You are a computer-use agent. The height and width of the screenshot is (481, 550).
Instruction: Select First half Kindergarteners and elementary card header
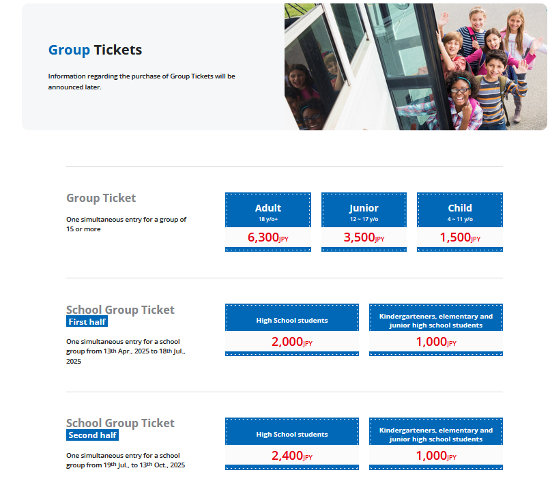click(x=436, y=320)
